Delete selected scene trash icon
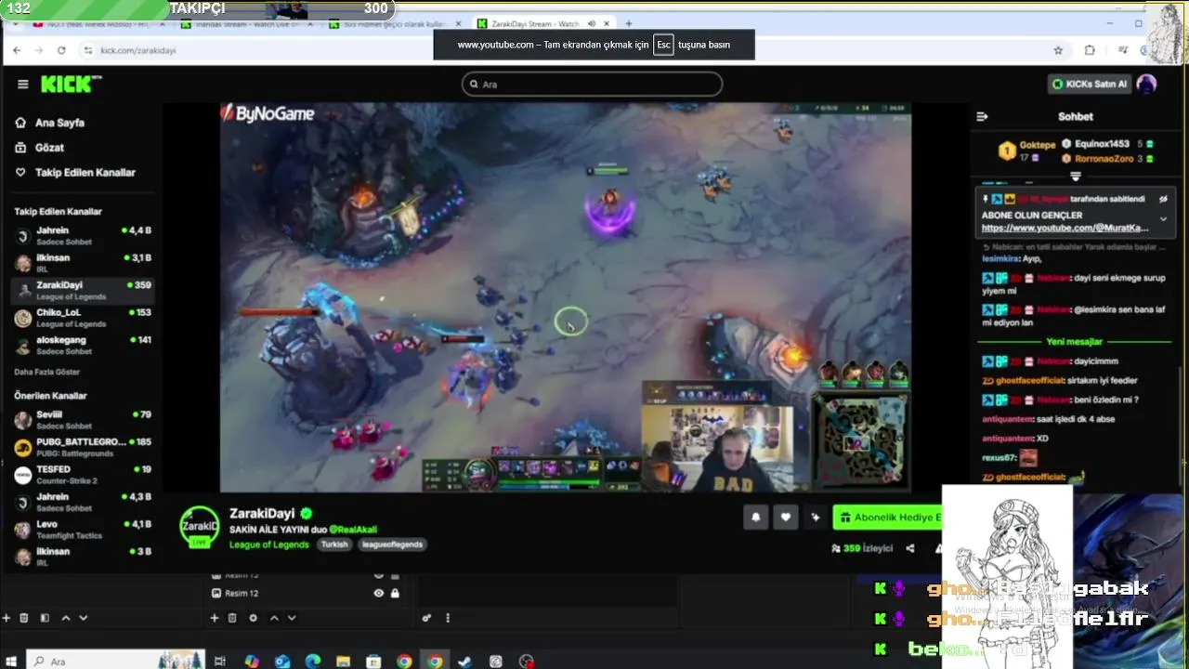 coord(24,618)
